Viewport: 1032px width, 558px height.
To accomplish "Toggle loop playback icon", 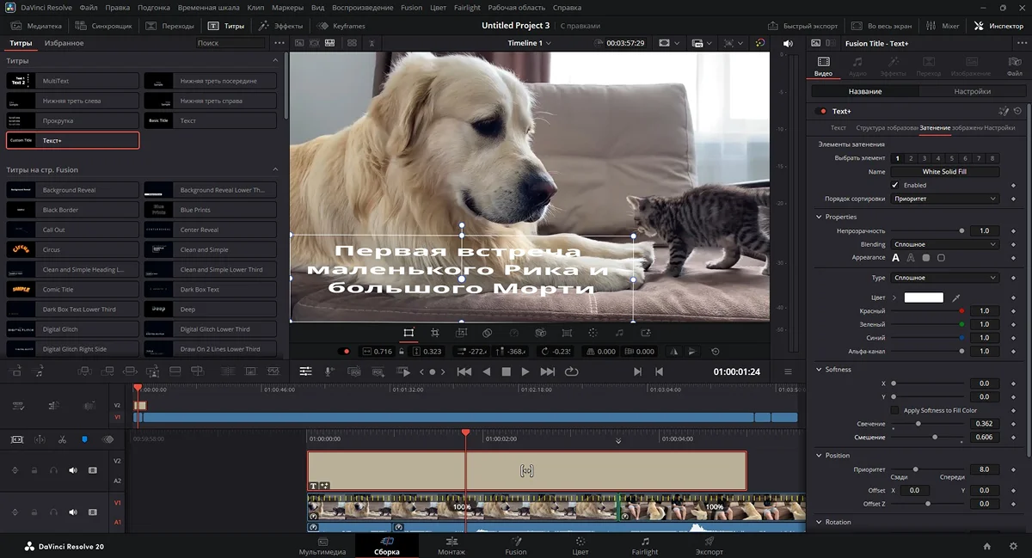I will coord(571,371).
